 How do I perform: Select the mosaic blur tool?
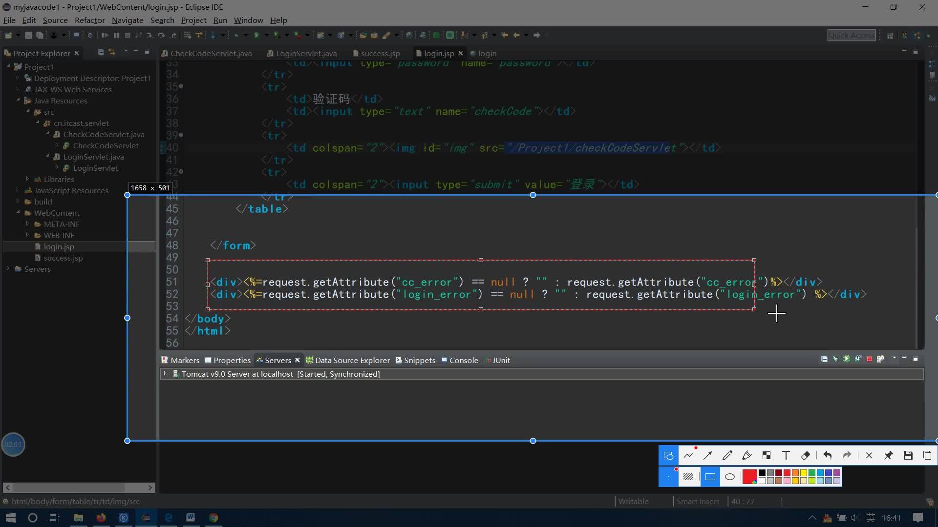(767, 456)
